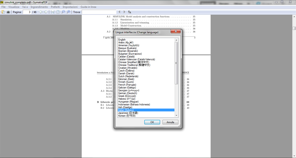Select German (Deutsch) language

(x=146, y=93)
